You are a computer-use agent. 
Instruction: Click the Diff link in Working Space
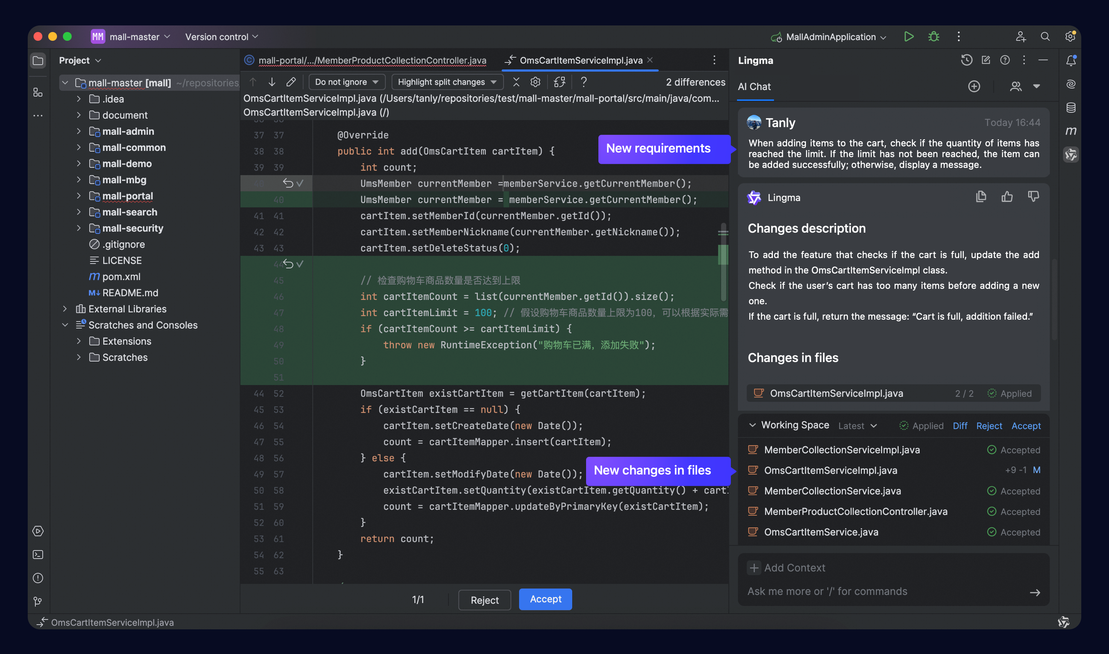pos(960,426)
